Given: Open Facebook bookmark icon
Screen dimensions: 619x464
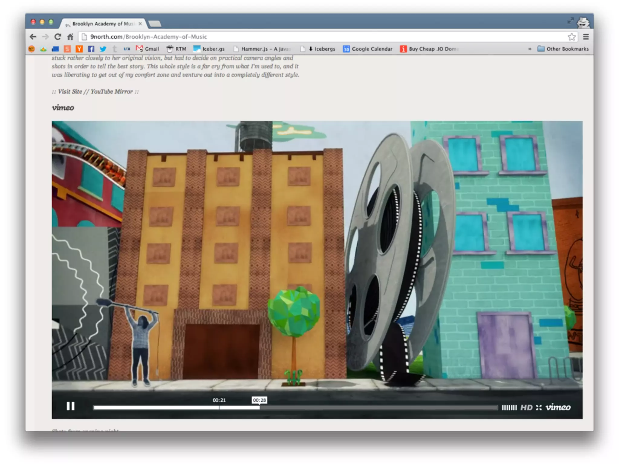Looking at the screenshot, I should pyautogui.click(x=91, y=49).
